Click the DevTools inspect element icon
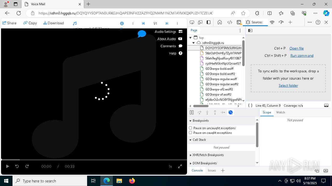The width and height of the screenshot is (332, 186). (x=192, y=22)
